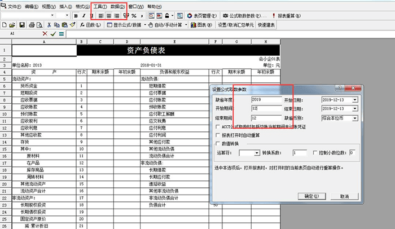The height and width of the screenshot is (229, 395).
Task: Apply left text alignment
Action: (x=101, y=16)
